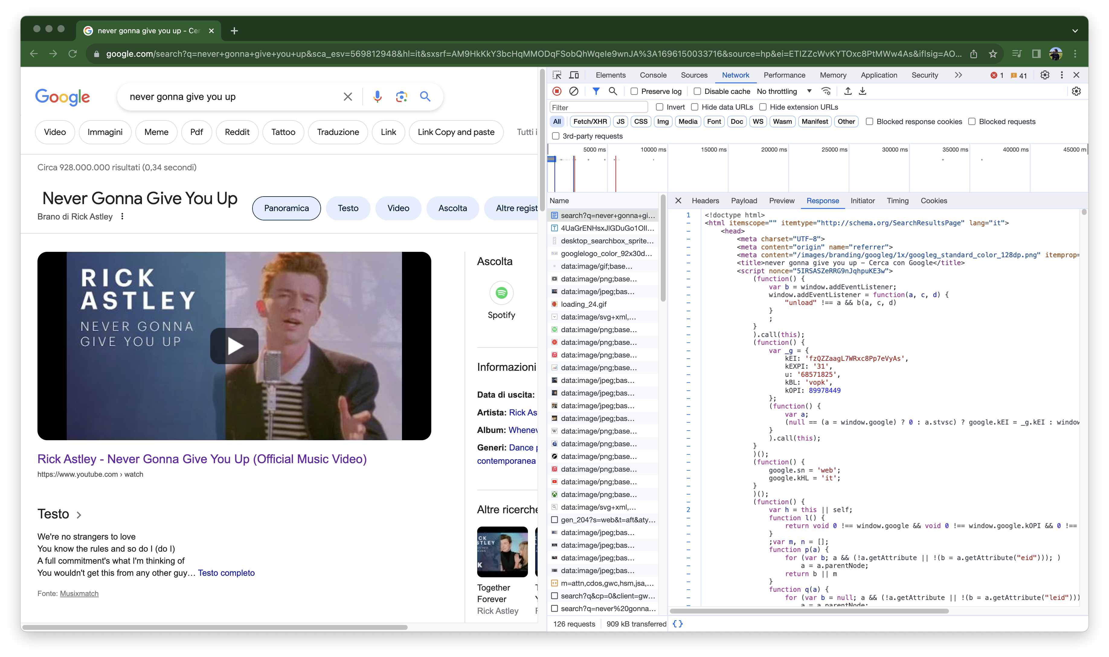1109x657 pixels.
Task: Toggle the device toolbar icon
Action: [x=574, y=75]
